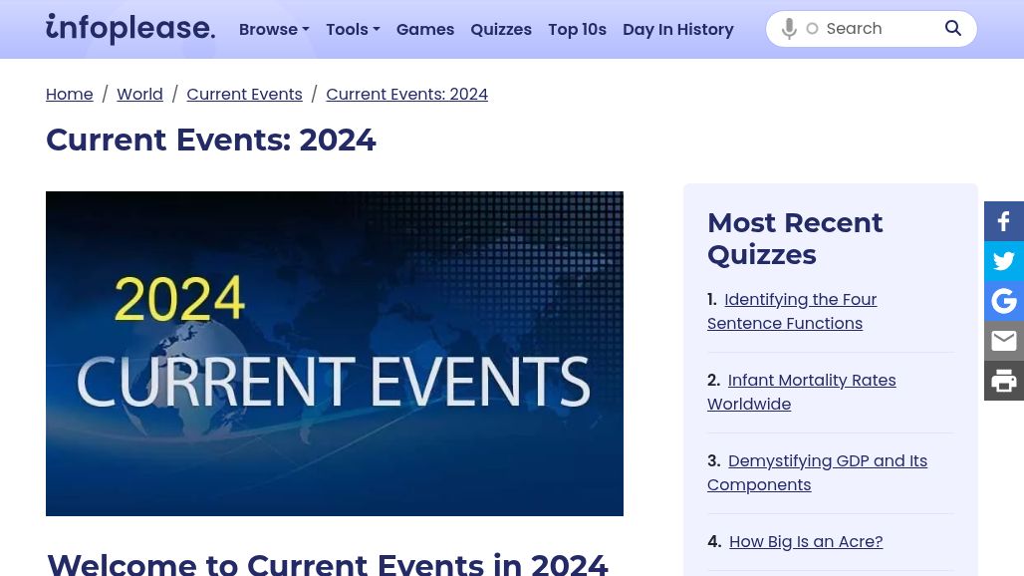Share via Google icon
Screen dimensions: 1024x576
tap(1003, 301)
